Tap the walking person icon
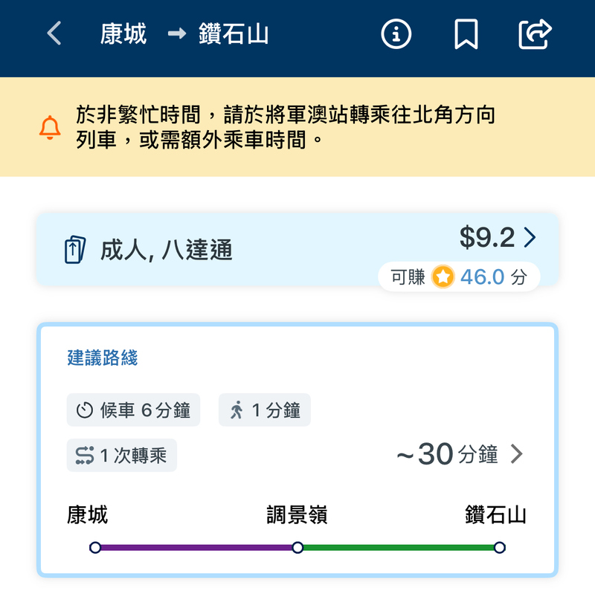Image resolution: width=595 pixels, height=591 pixels. click(237, 410)
